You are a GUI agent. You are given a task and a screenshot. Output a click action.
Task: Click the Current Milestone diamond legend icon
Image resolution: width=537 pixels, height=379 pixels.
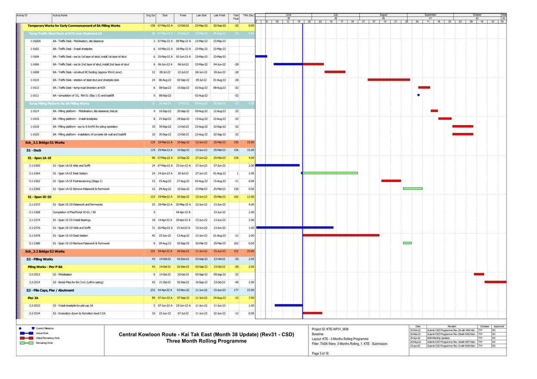(x=33, y=328)
